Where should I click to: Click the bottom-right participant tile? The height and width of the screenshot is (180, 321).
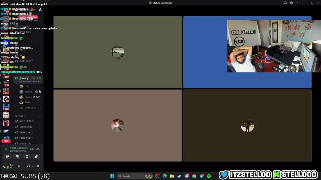(247, 125)
